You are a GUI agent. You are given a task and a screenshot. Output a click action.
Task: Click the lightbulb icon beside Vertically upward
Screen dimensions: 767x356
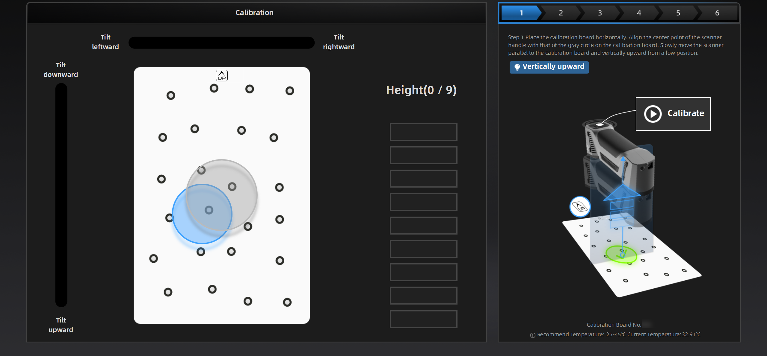pyautogui.click(x=517, y=67)
